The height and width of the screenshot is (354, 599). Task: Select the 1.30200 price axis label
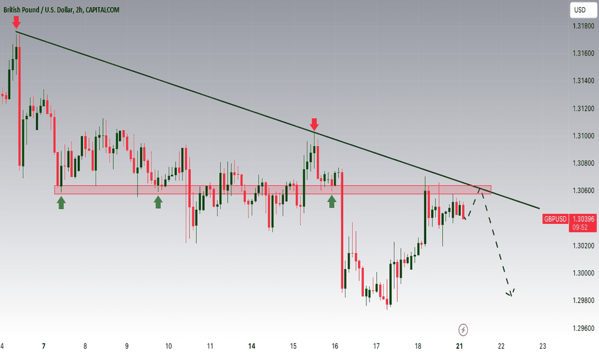(584, 246)
